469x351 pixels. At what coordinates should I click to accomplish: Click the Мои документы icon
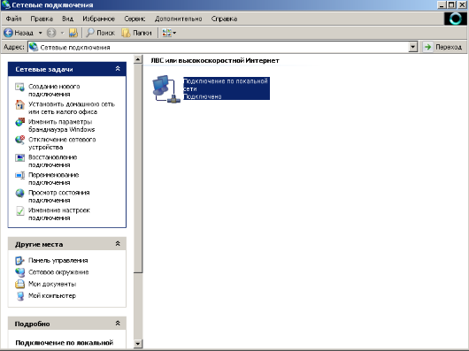pyautogui.click(x=19, y=284)
